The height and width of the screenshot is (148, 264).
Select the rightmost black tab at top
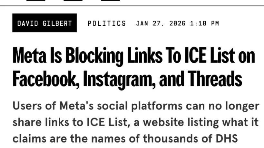(110, 1)
